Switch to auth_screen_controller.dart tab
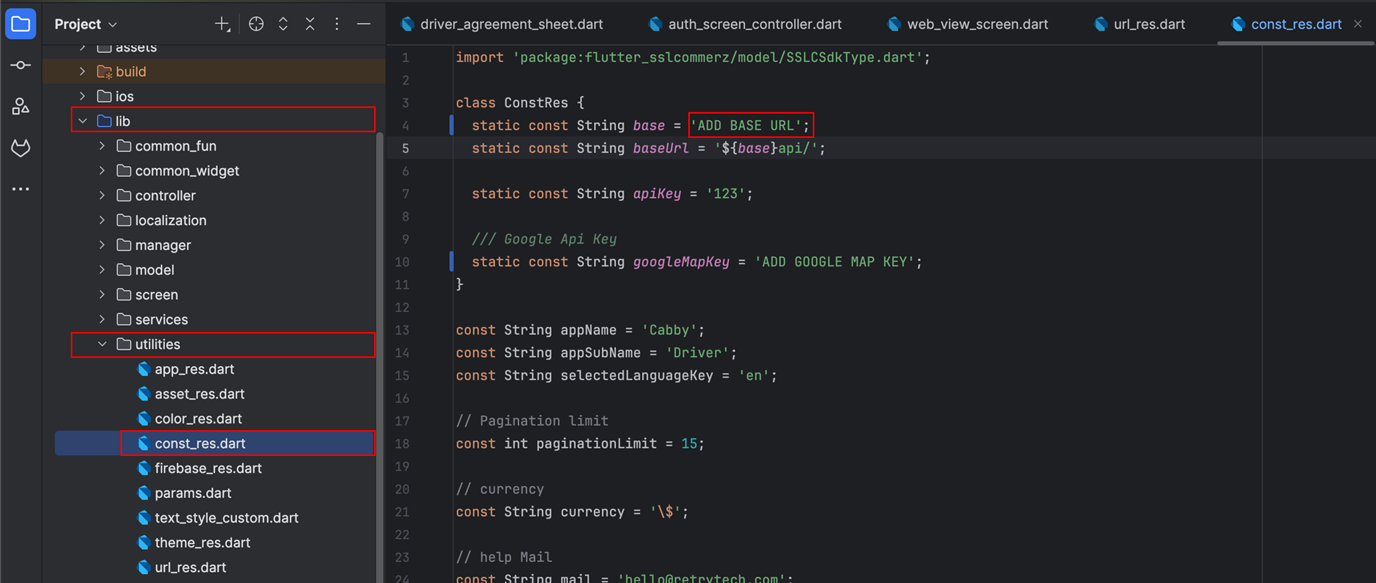 coord(754,24)
